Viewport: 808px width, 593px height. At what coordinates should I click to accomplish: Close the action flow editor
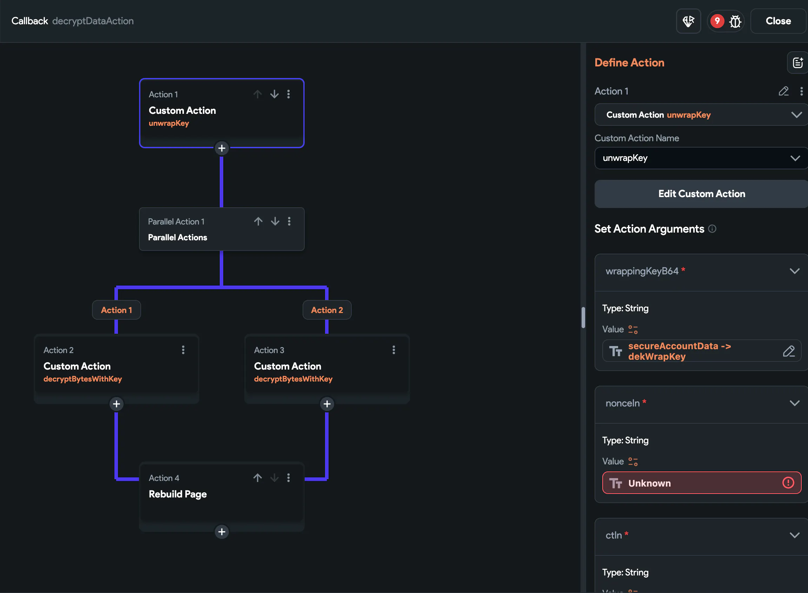[x=778, y=21]
